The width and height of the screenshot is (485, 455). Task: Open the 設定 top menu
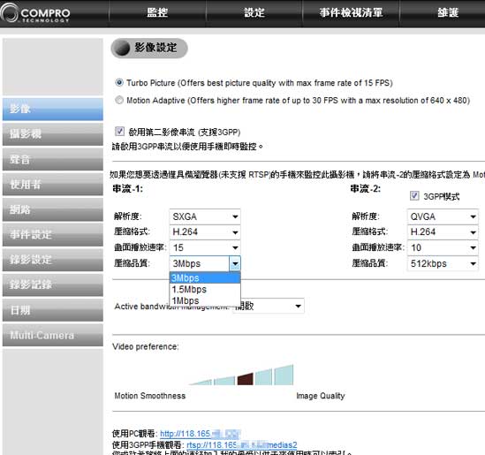[254, 12]
